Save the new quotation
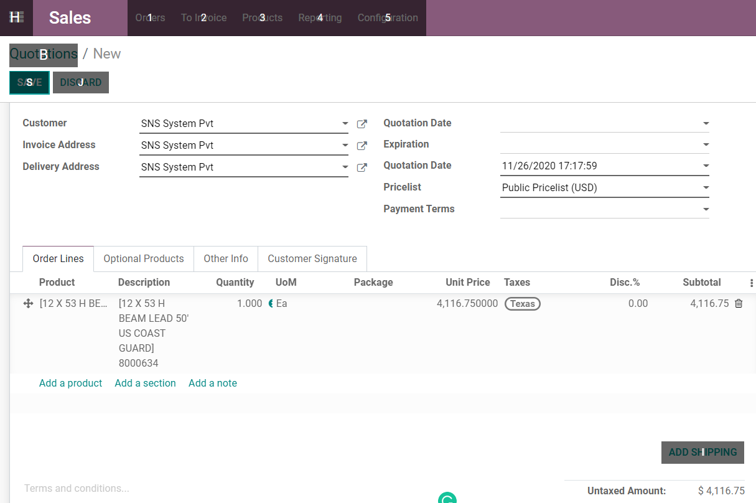 coord(29,82)
